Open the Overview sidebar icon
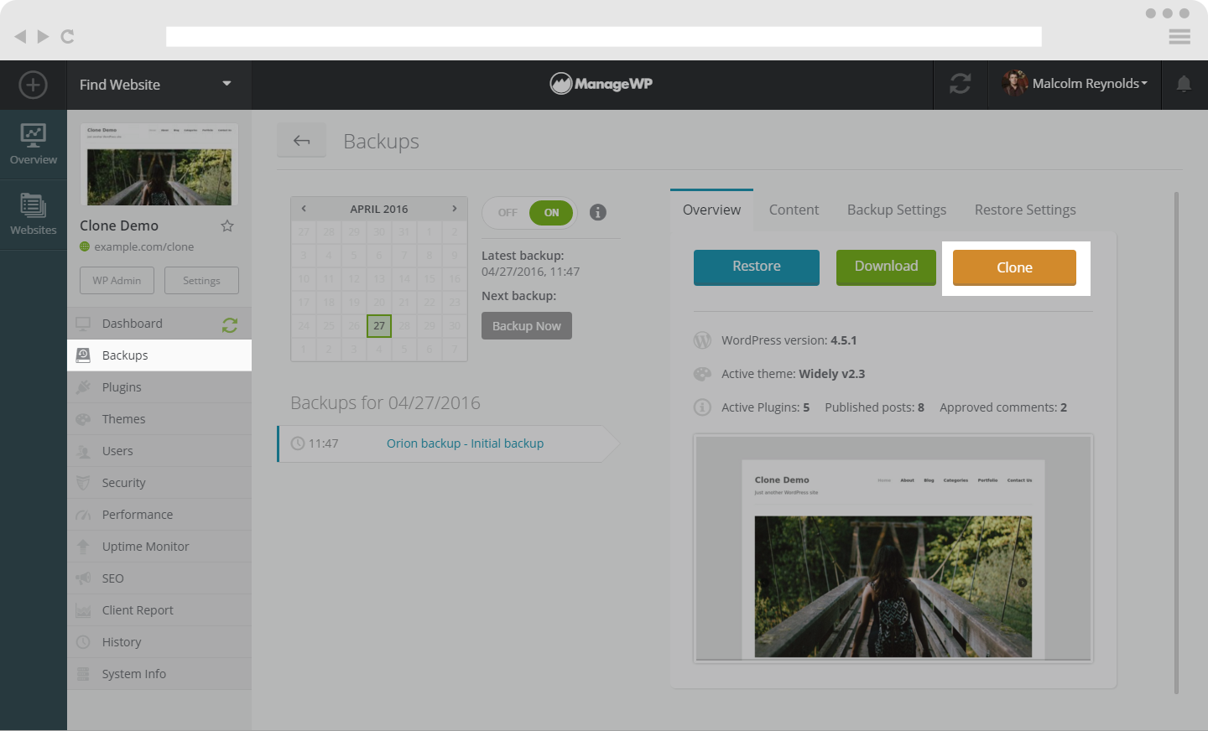1208x731 pixels. [34, 144]
